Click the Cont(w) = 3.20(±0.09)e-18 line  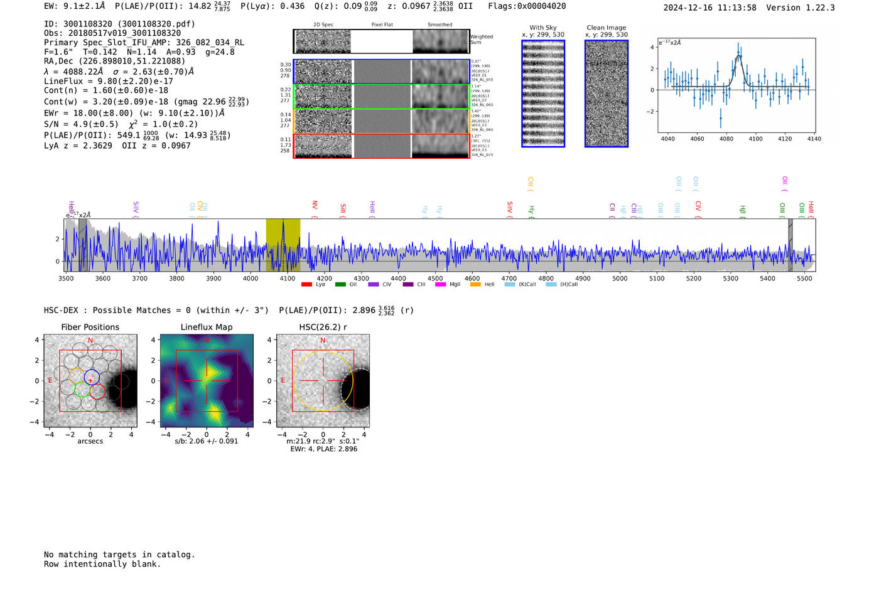pyautogui.click(x=146, y=102)
